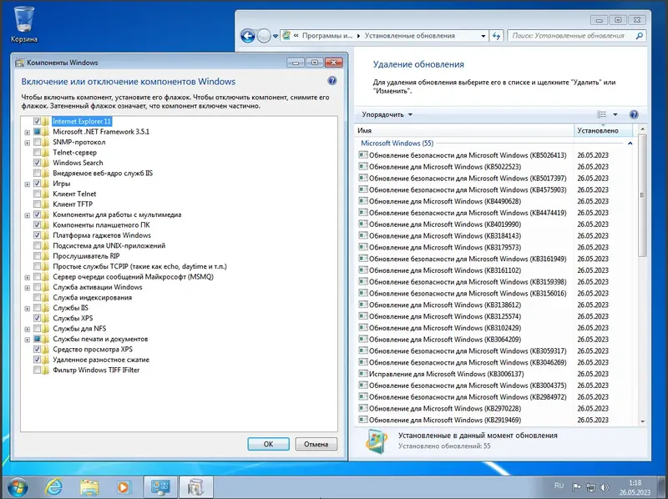Click the back navigation arrow in the updates window

tap(248, 36)
